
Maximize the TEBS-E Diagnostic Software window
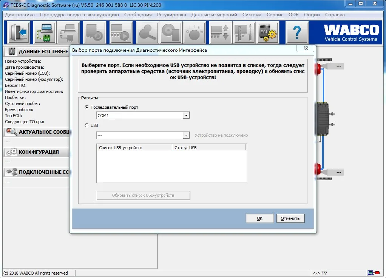pyautogui.click(x=361, y=4)
